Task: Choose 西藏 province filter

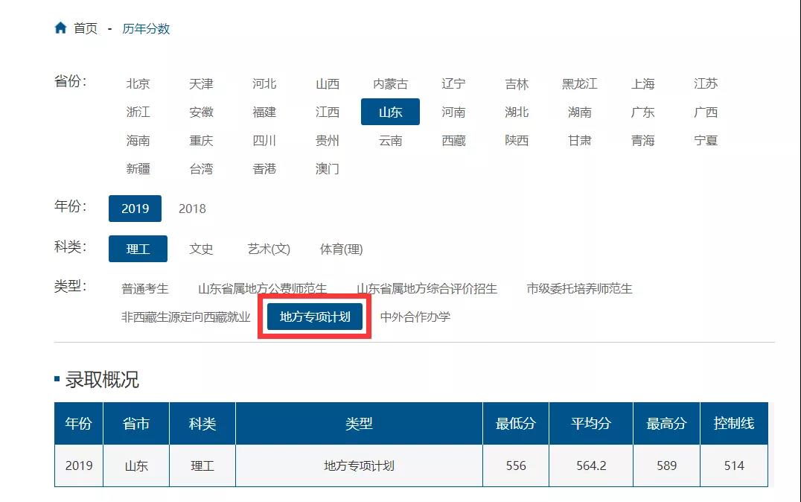Action: coord(453,141)
